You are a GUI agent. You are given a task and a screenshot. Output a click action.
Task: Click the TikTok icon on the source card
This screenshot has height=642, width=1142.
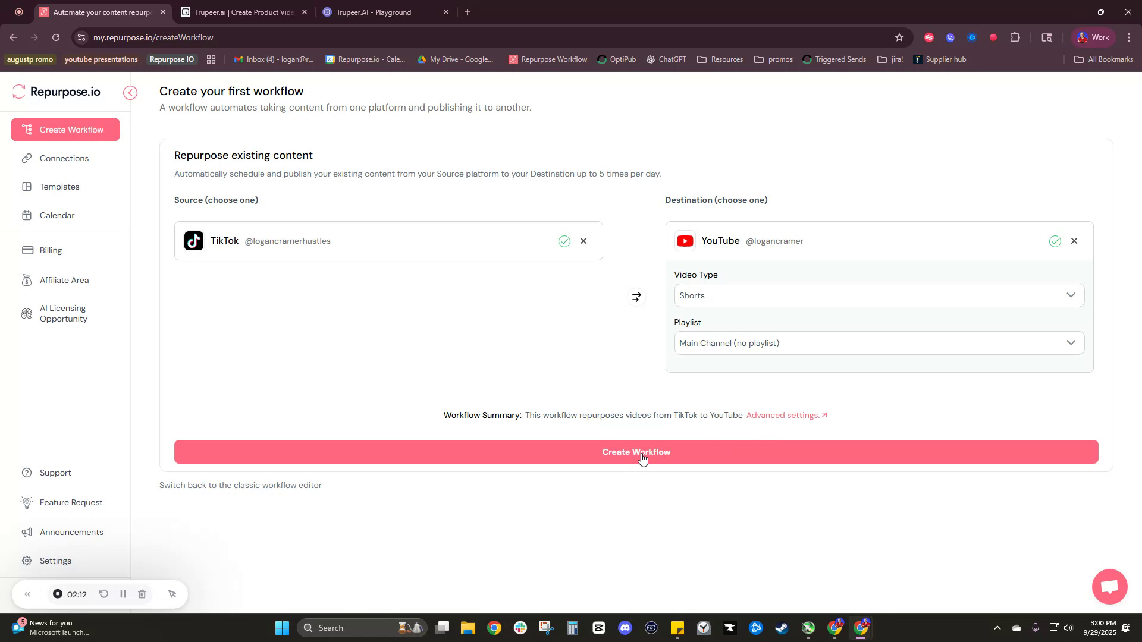193,241
